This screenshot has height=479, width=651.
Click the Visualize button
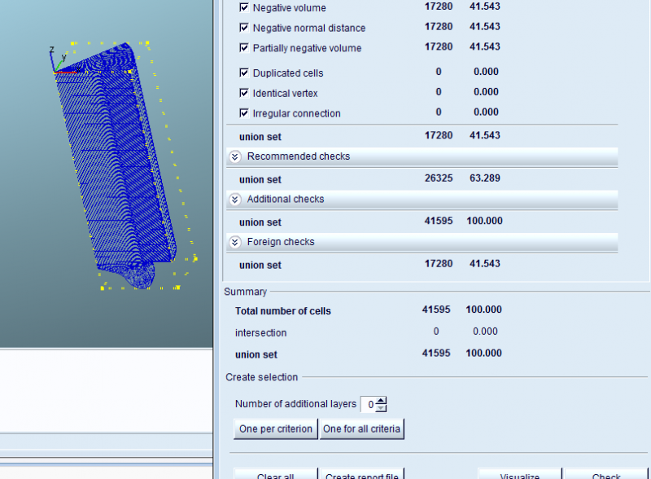[519, 474]
